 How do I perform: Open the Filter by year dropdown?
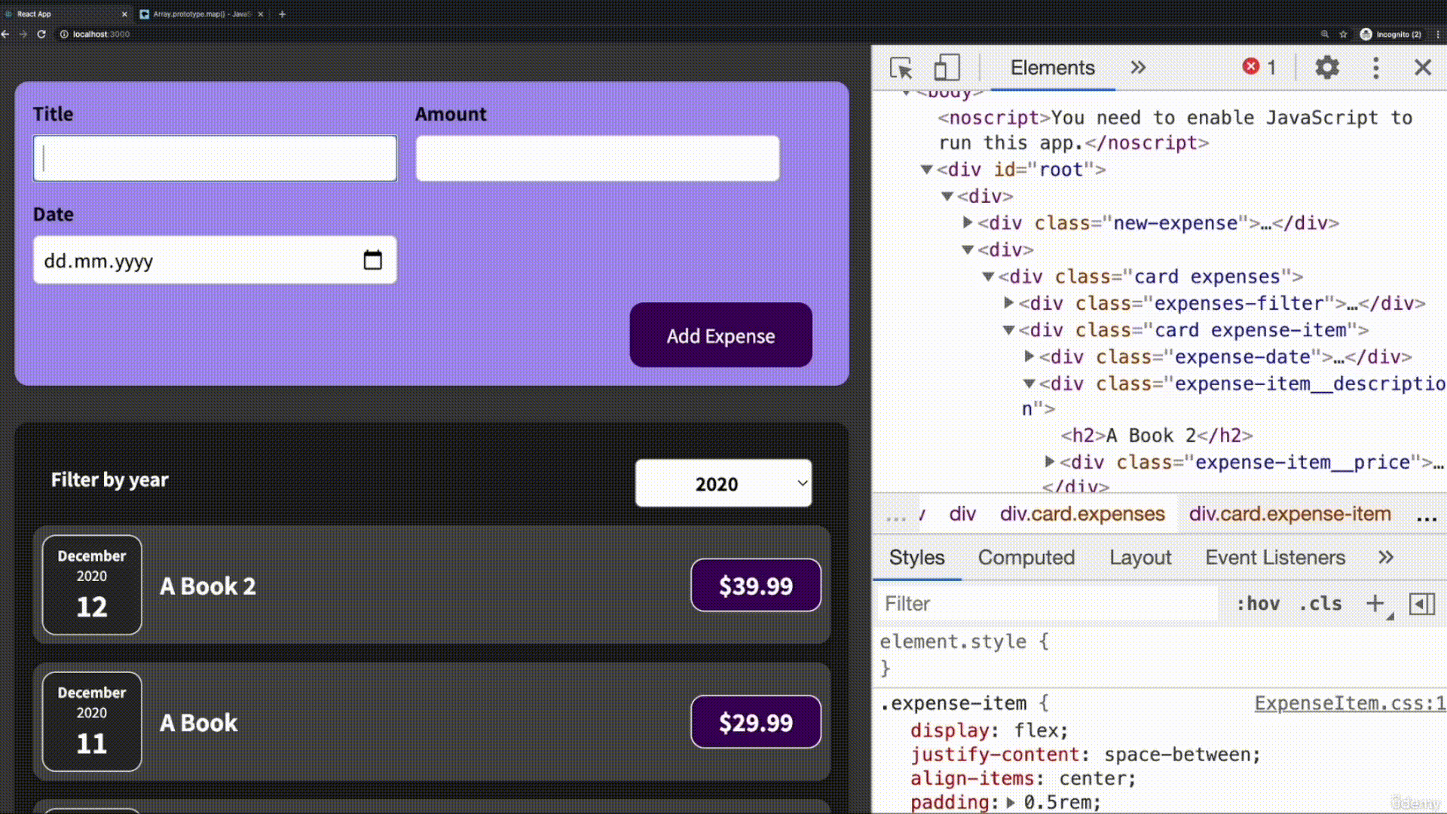click(x=723, y=483)
